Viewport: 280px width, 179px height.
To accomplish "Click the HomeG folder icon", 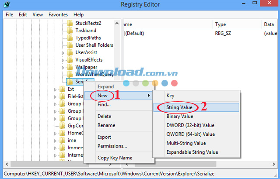I will tap(62, 133).
